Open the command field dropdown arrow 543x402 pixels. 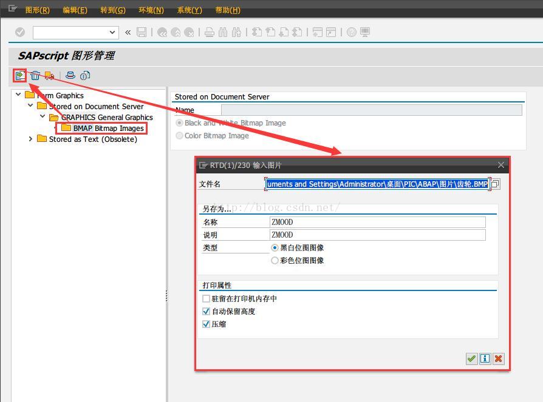[x=112, y=32]
